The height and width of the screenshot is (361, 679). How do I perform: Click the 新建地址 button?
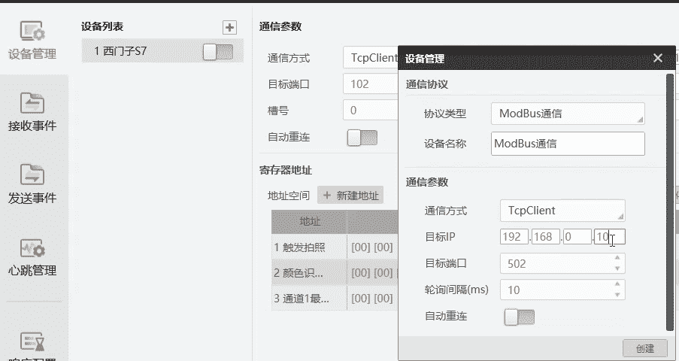[x=350, y=196]
